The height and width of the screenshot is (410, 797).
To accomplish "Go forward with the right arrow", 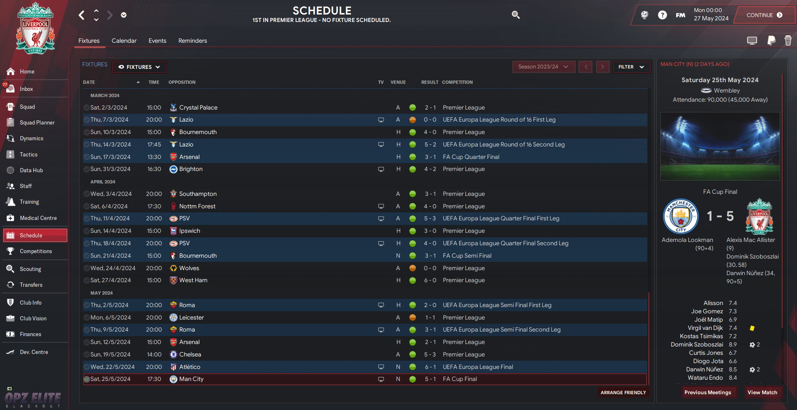I will pyautogui.click(x=110, y=15).
